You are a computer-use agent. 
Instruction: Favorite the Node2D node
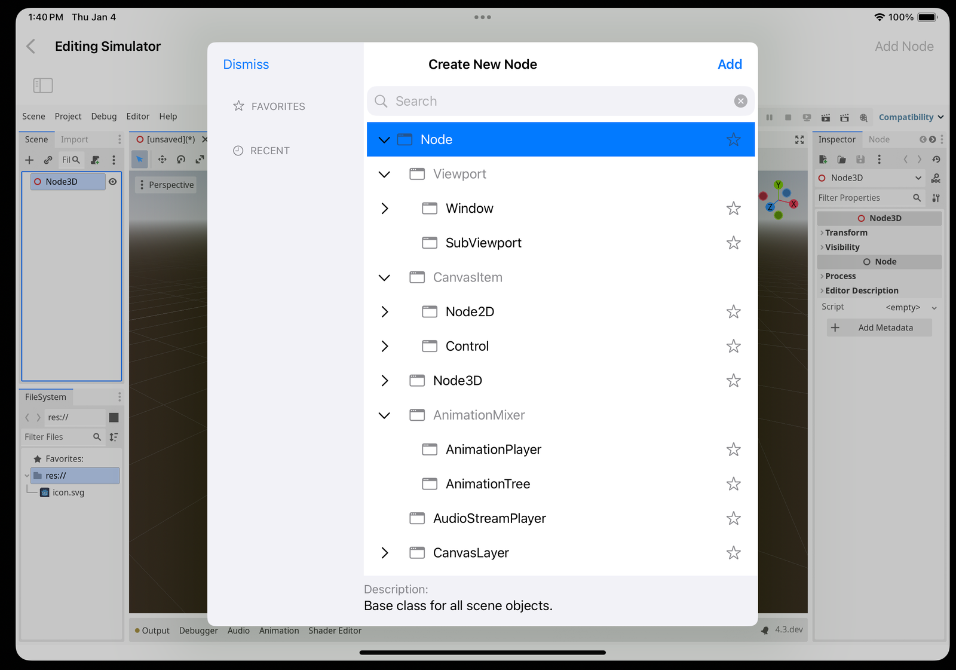point(734,312)
